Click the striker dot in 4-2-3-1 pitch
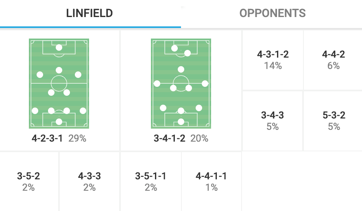This screenshot has width=362, height=211. [x=59, y=47]
